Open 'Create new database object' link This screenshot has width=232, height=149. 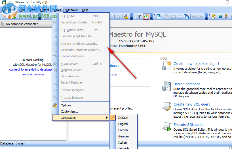click(196, 63)
